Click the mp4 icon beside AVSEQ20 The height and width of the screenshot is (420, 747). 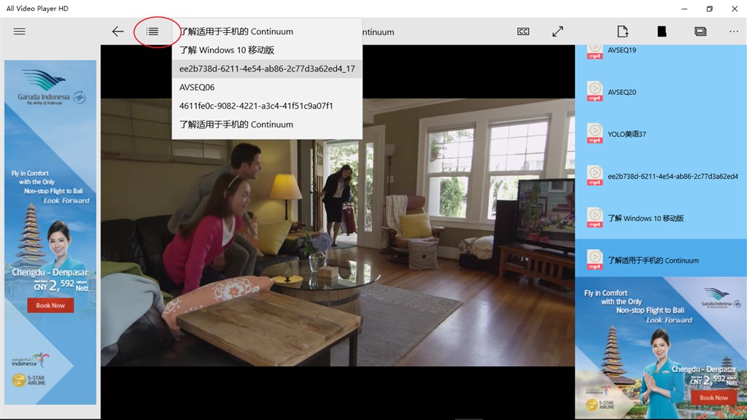tap(595, 91)
